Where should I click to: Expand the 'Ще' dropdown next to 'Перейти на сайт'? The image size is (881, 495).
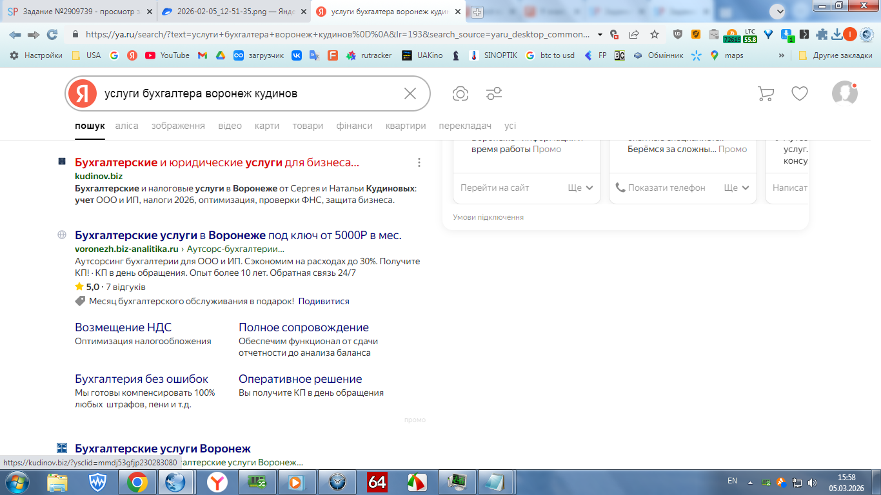(x=580, y=188)
